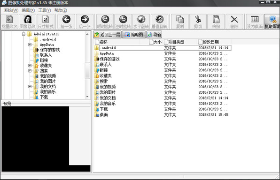
Task: Select AppData row in file list
Action: click(163, 53)
